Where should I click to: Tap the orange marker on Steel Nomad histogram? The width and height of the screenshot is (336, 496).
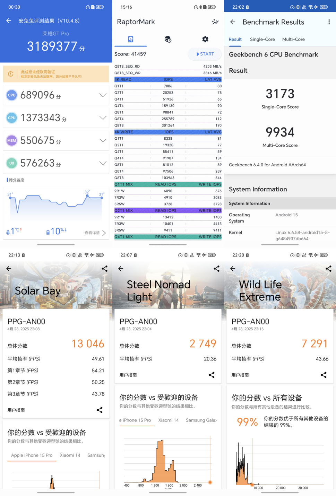[x=210, y=482]
